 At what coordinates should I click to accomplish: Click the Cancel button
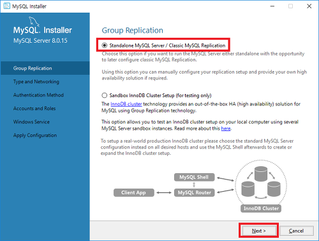296,231
